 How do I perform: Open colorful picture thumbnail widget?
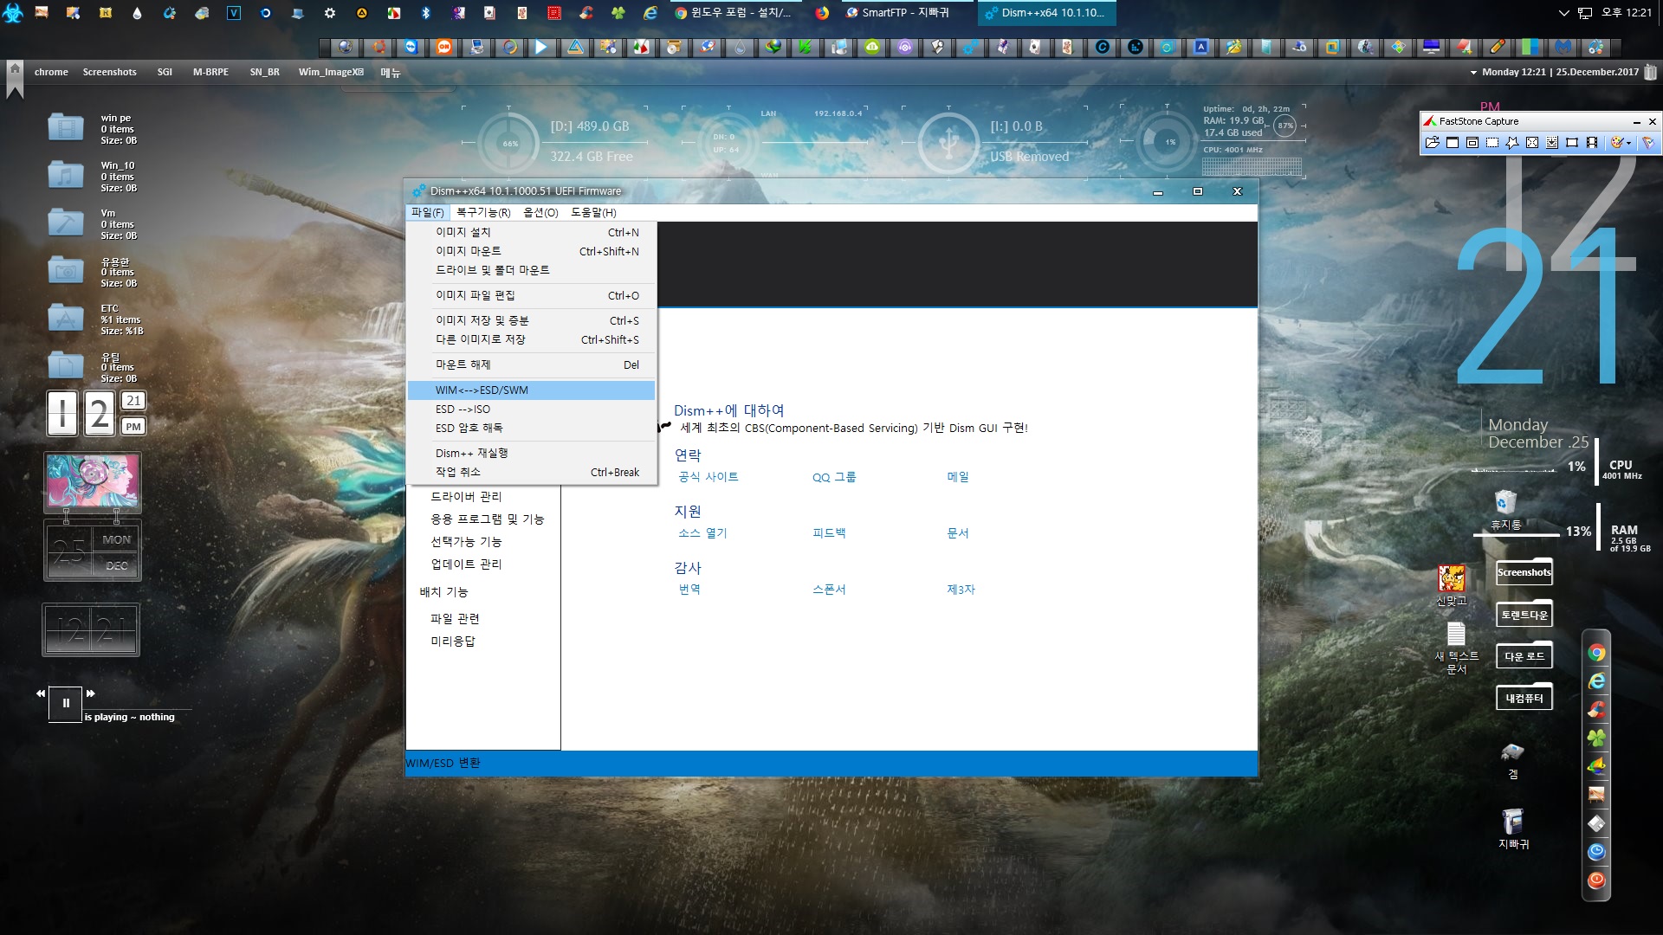92,481
